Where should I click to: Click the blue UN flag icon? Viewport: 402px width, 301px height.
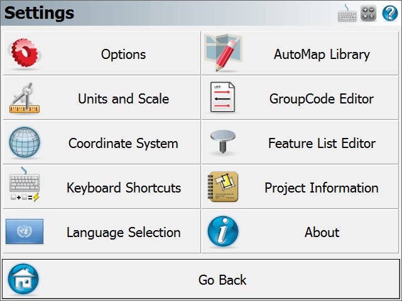coord(24,231)
